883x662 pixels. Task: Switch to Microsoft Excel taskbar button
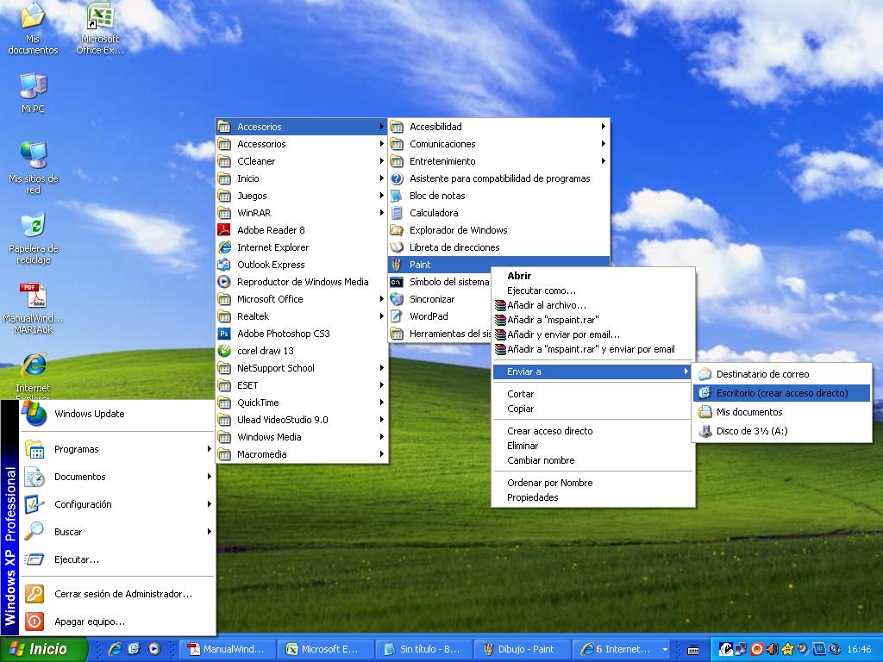[326, 649]
